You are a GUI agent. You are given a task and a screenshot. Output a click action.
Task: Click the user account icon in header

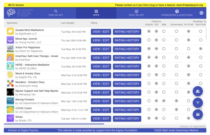(x=201, y=13)
